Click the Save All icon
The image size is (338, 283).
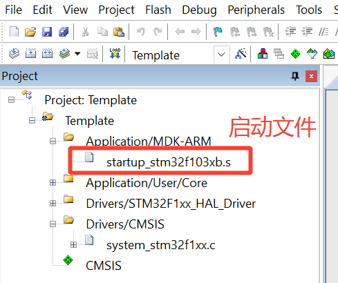click(x=64, y=32)
